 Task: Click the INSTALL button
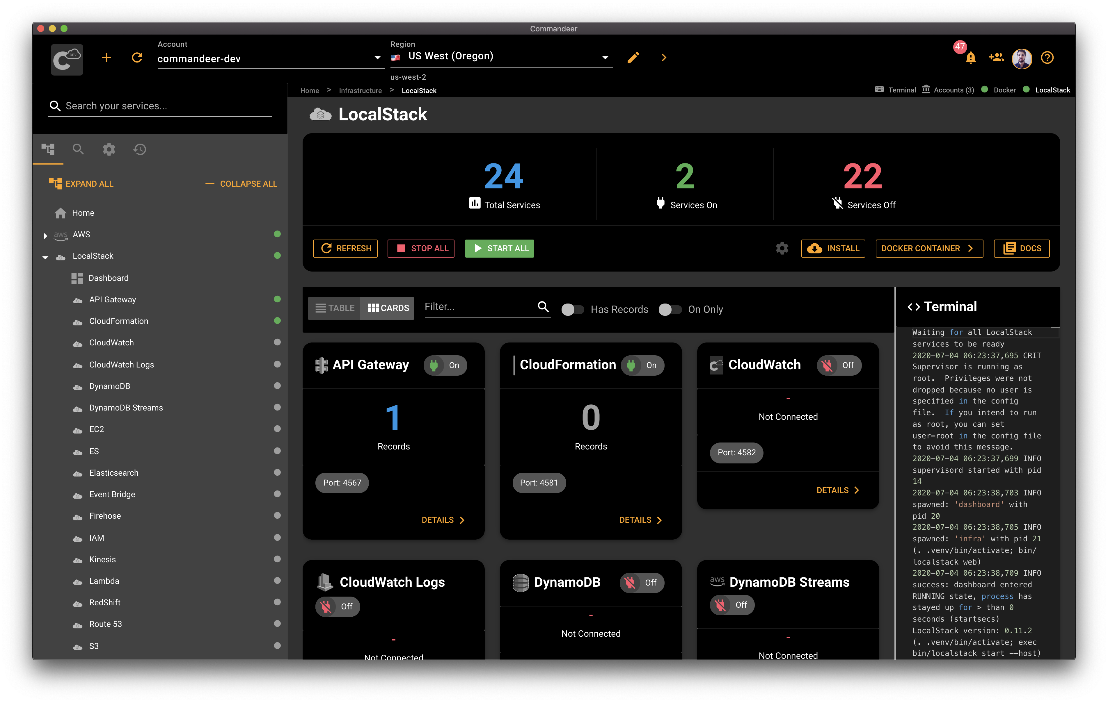point(833,248)
